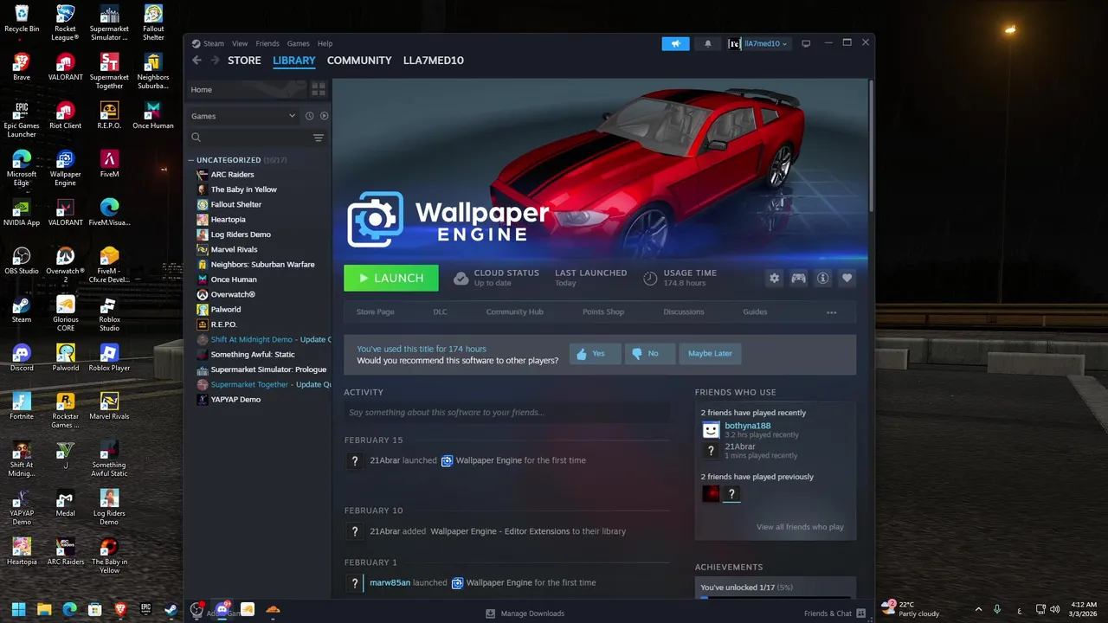1108x623 pixels.
Task: Open Epic Games Launcher desktop icon
Action: tap(22, 120)
